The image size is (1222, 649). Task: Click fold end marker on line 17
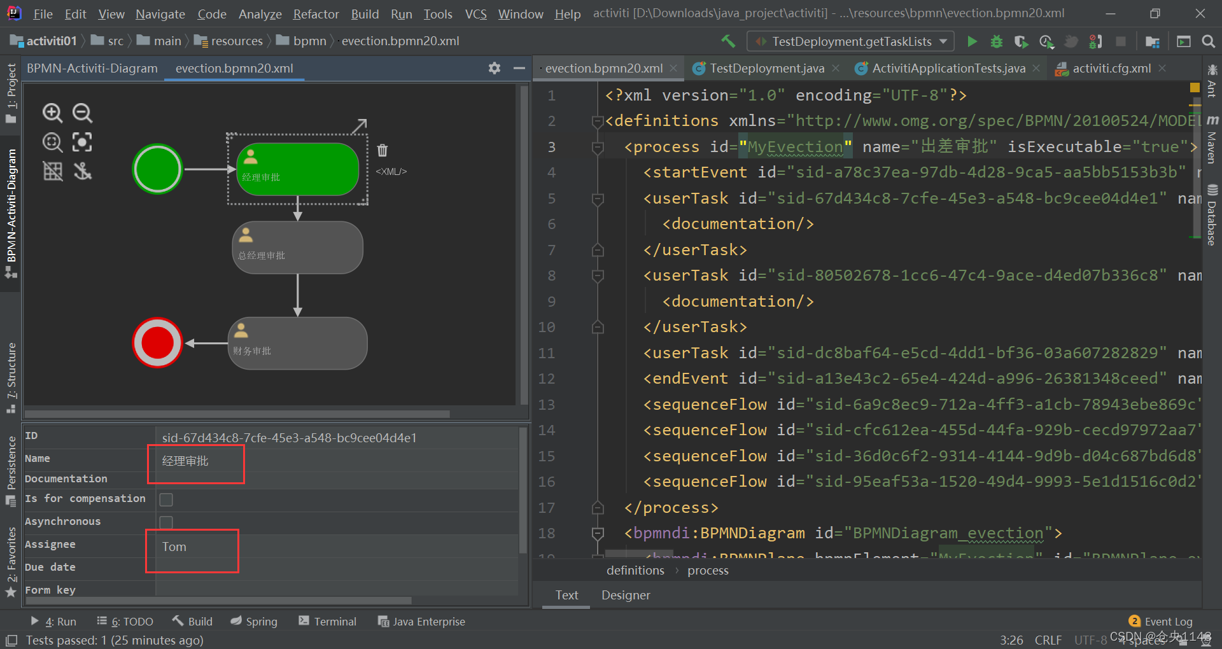click(598, 508)
